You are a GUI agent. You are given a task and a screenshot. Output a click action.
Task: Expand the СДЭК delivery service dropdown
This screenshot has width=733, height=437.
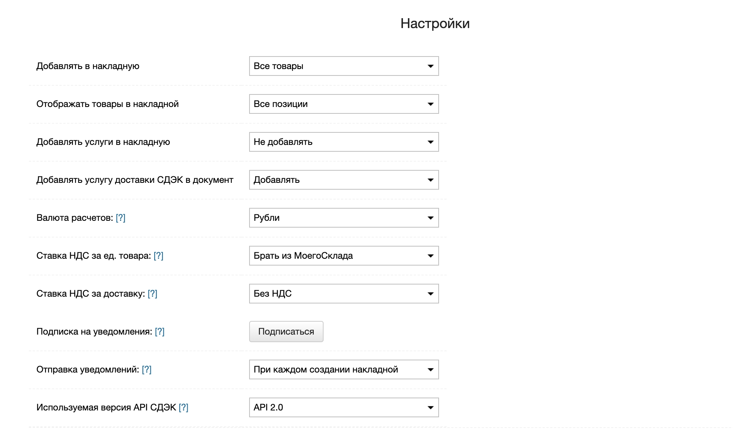coord(343,180)
